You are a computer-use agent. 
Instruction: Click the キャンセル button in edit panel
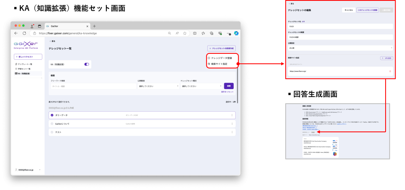(348, 10)
